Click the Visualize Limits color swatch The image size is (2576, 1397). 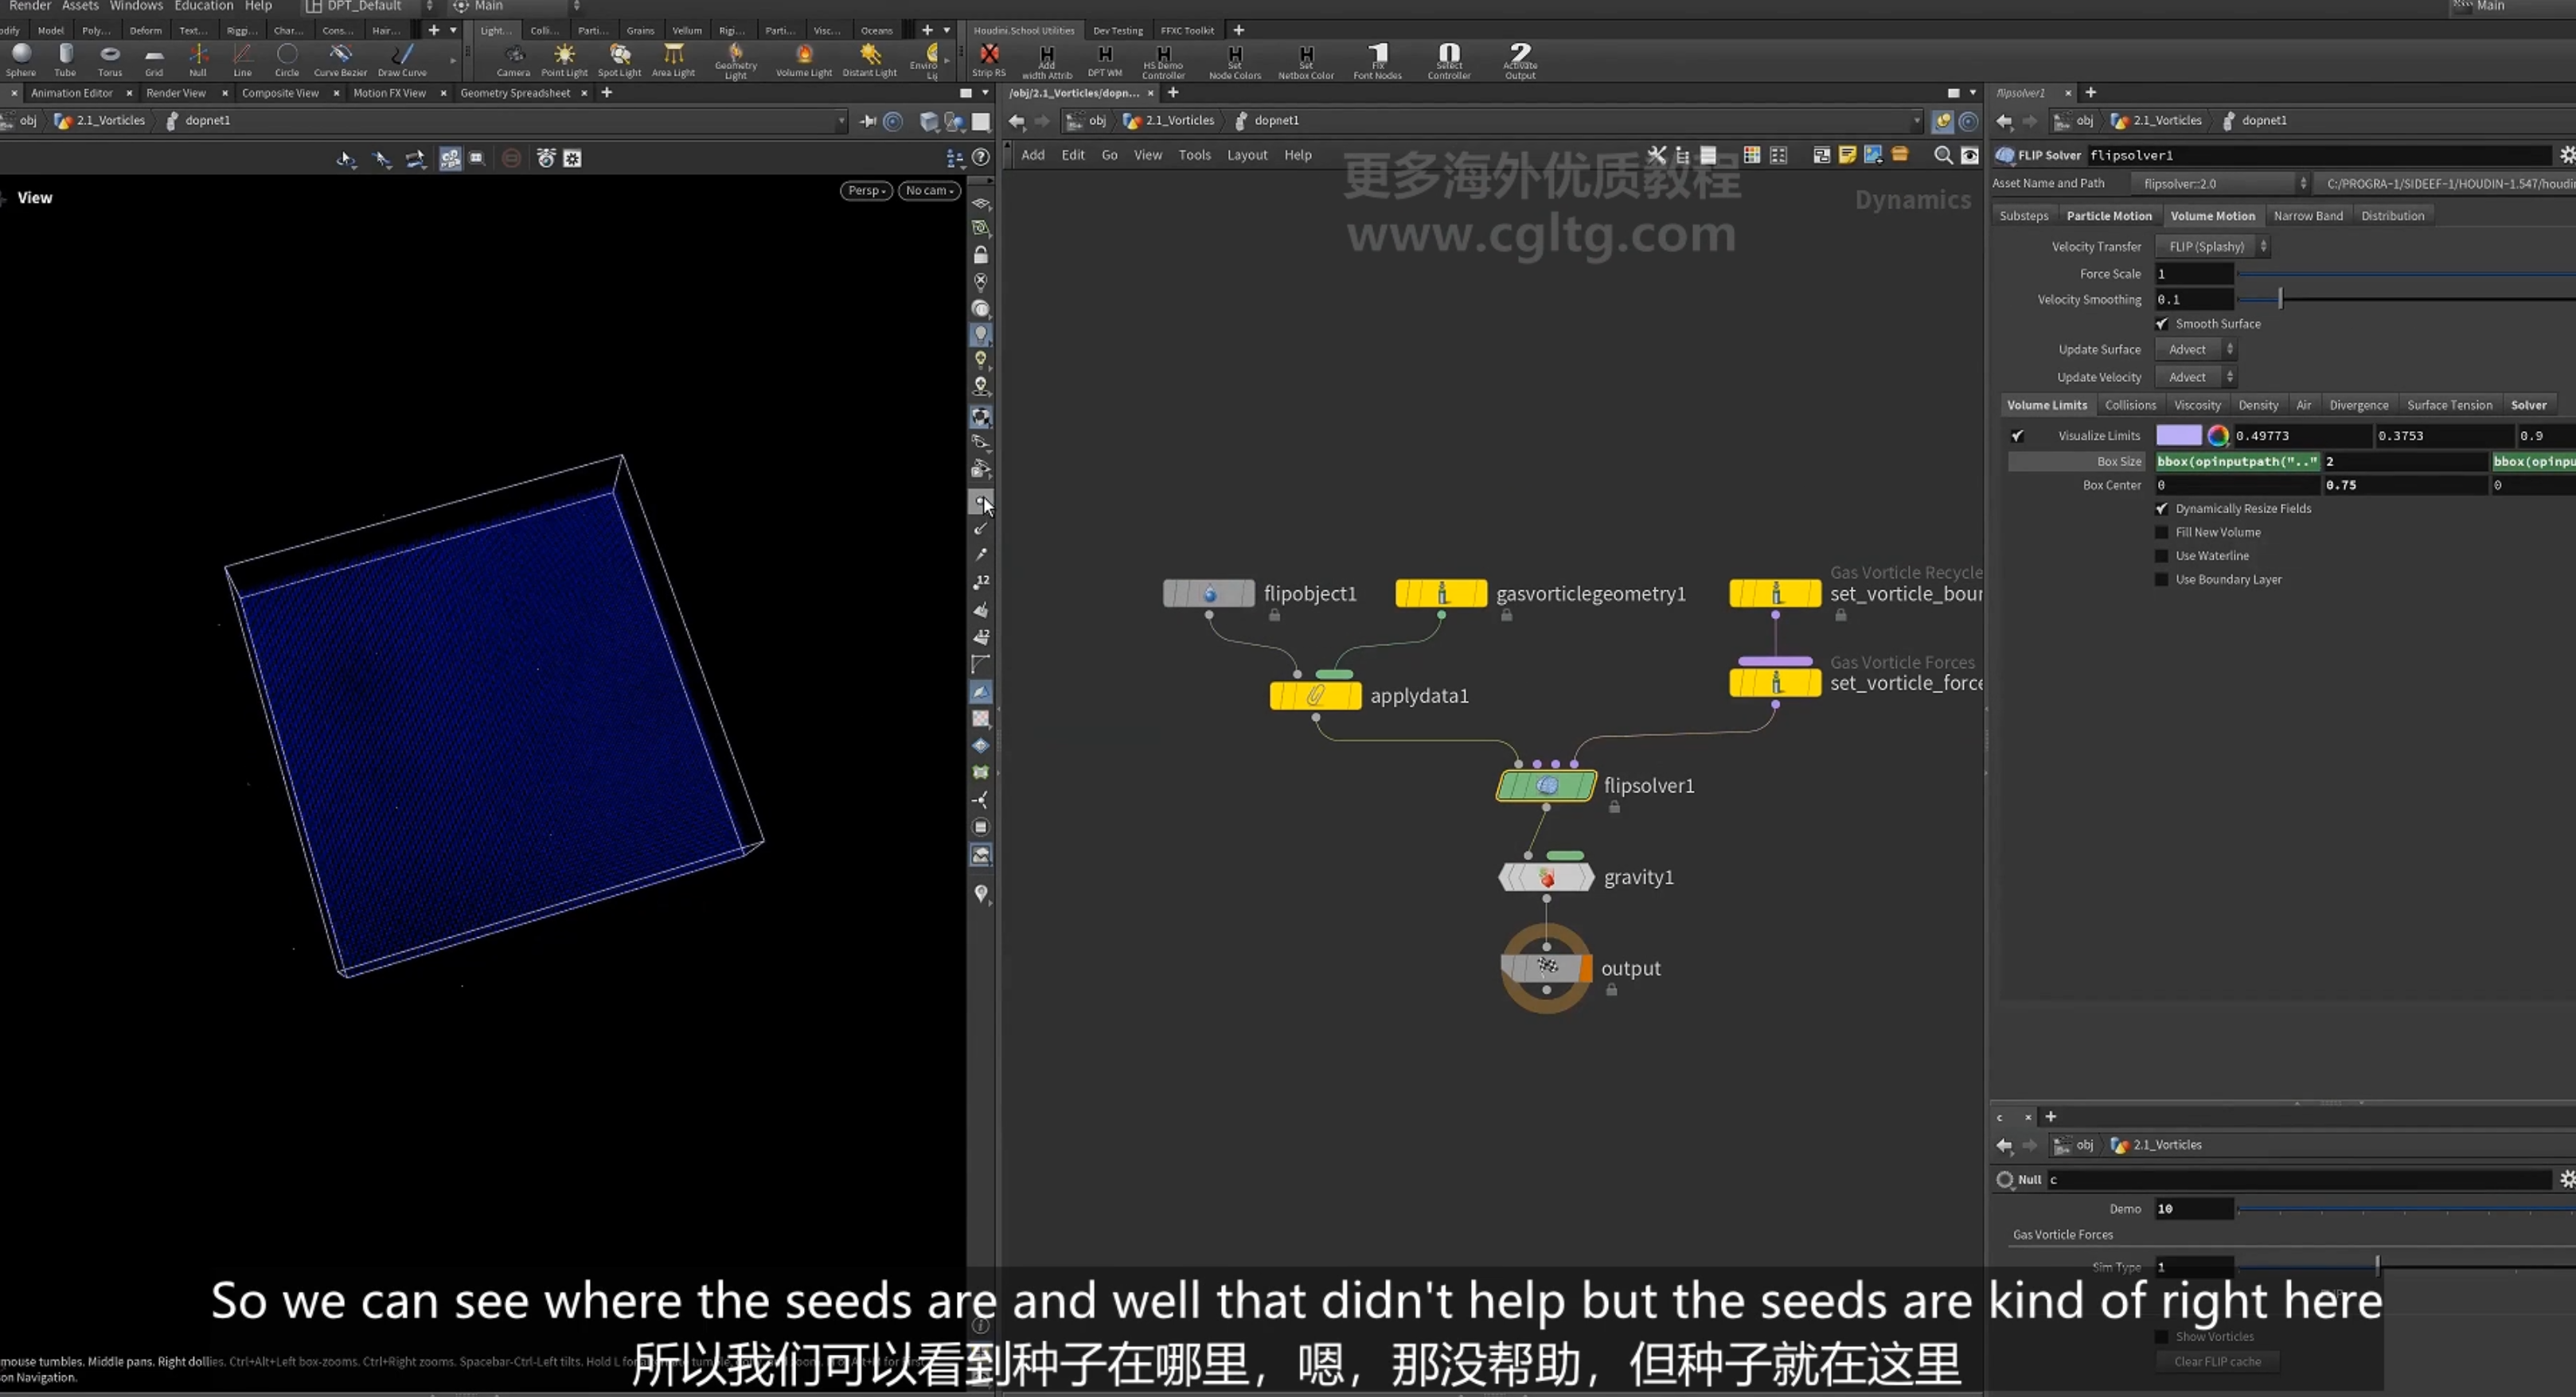(x=2178, y=436)
